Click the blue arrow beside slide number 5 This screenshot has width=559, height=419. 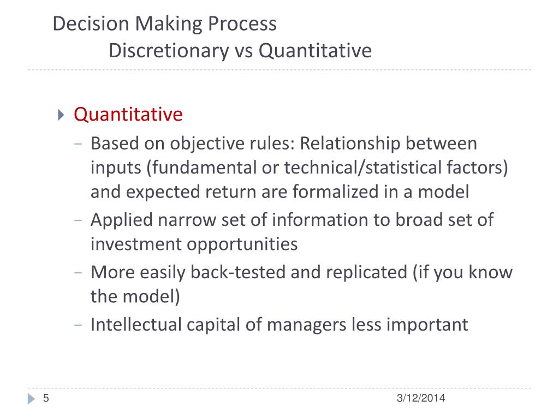coord(31,399)
